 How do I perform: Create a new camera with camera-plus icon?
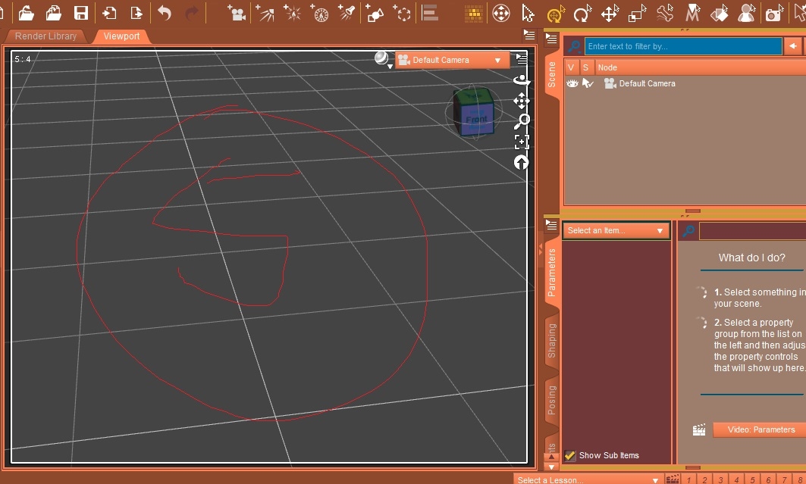tap(237, 13)
